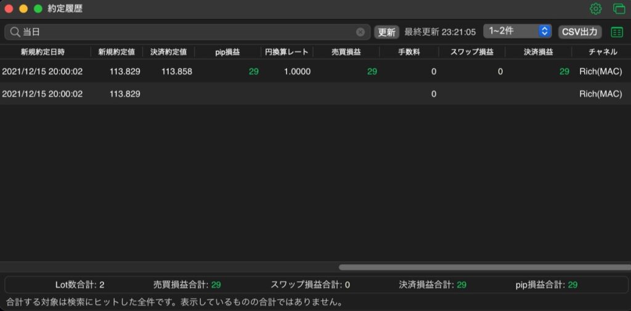Click the green column-list icon beside CSV出力

tap(616, 32)
